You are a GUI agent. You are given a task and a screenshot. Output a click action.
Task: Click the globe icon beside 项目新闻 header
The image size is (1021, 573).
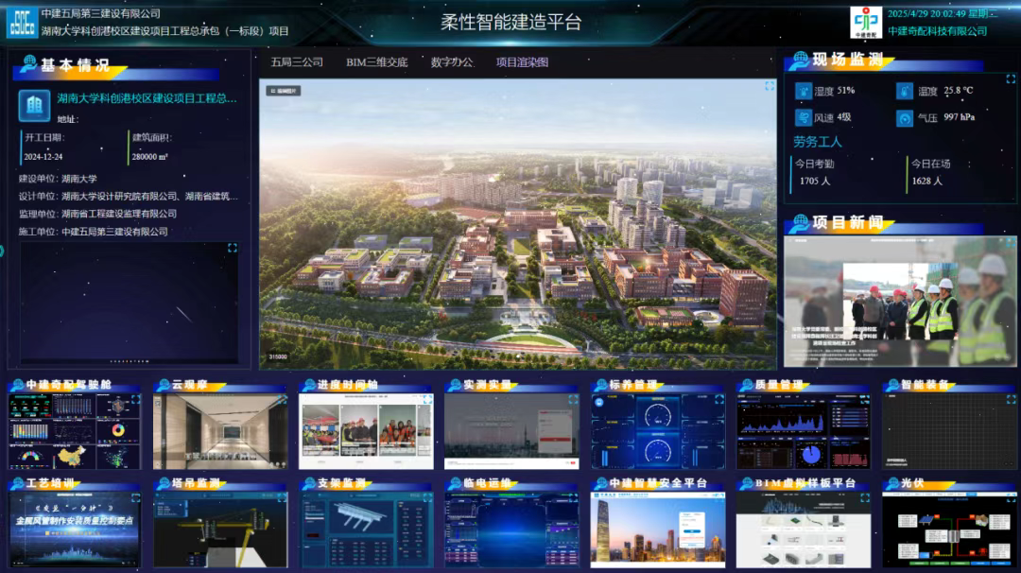click(801, 223)
